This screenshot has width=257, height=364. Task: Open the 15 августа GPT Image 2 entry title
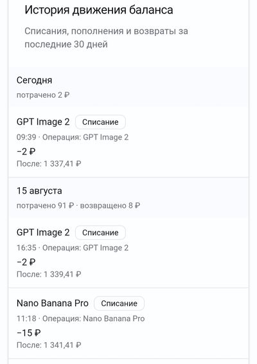[43, 232]
